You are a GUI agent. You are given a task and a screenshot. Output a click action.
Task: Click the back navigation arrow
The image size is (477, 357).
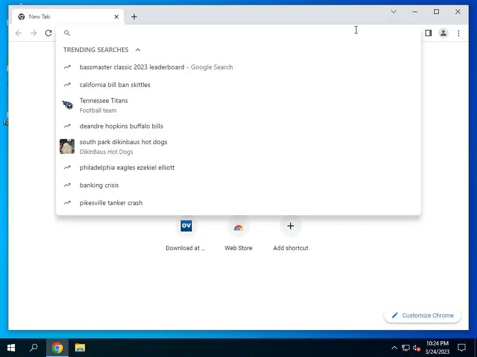tap(19, 33)
